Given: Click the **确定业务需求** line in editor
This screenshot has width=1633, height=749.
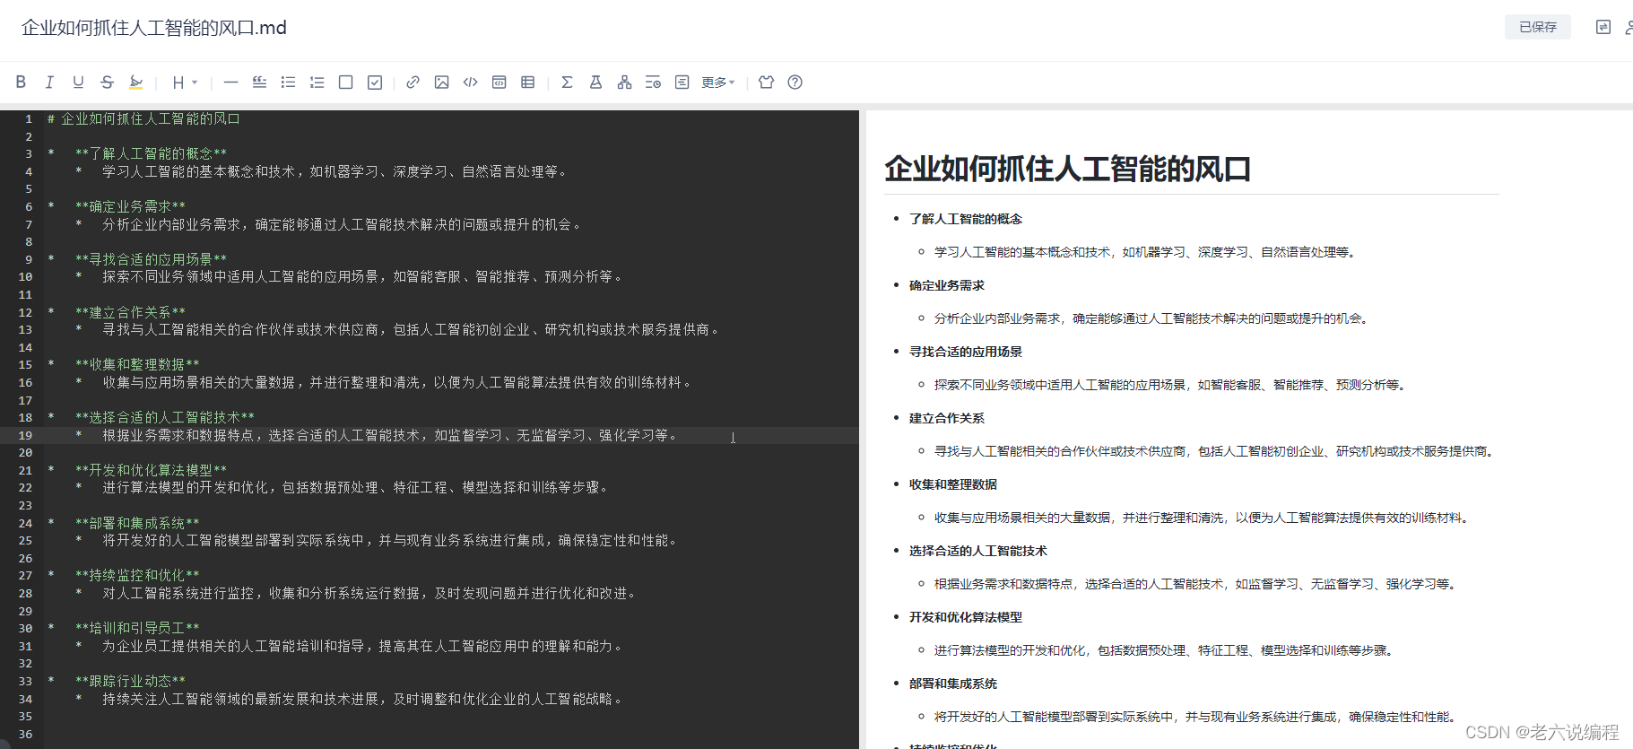Looking at the screenshot, I should tap(130, 206).
